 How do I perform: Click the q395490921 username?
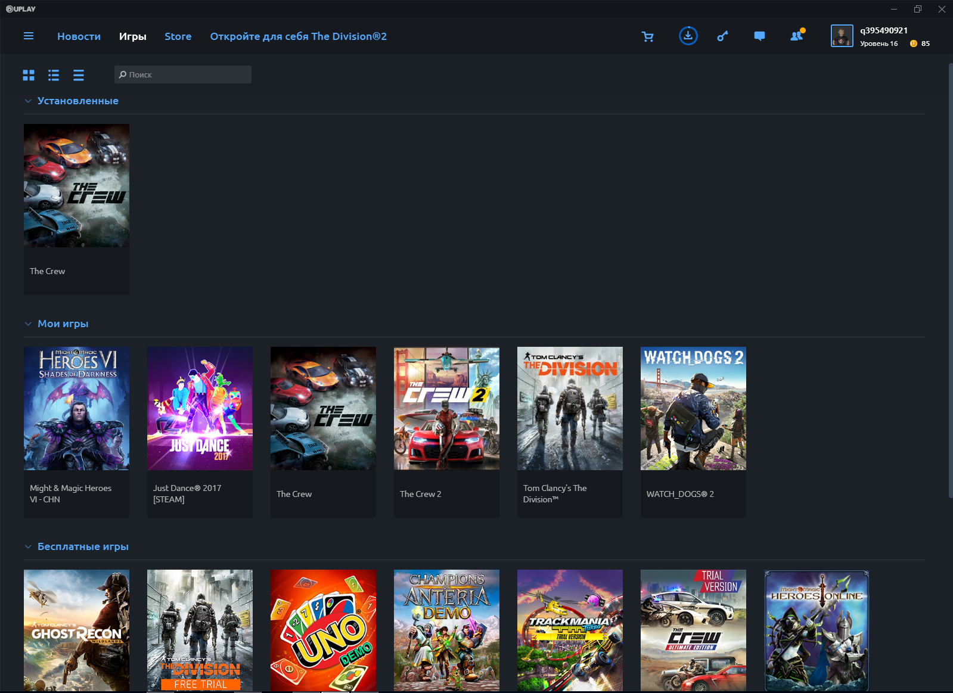point(883,30)
